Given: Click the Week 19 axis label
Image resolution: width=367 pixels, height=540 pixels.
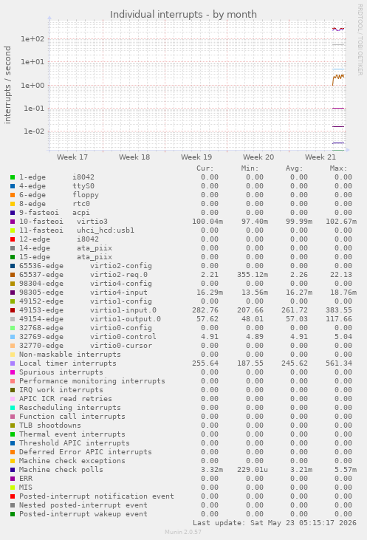Looking at the screenshot, I should (x=196, y=157).
